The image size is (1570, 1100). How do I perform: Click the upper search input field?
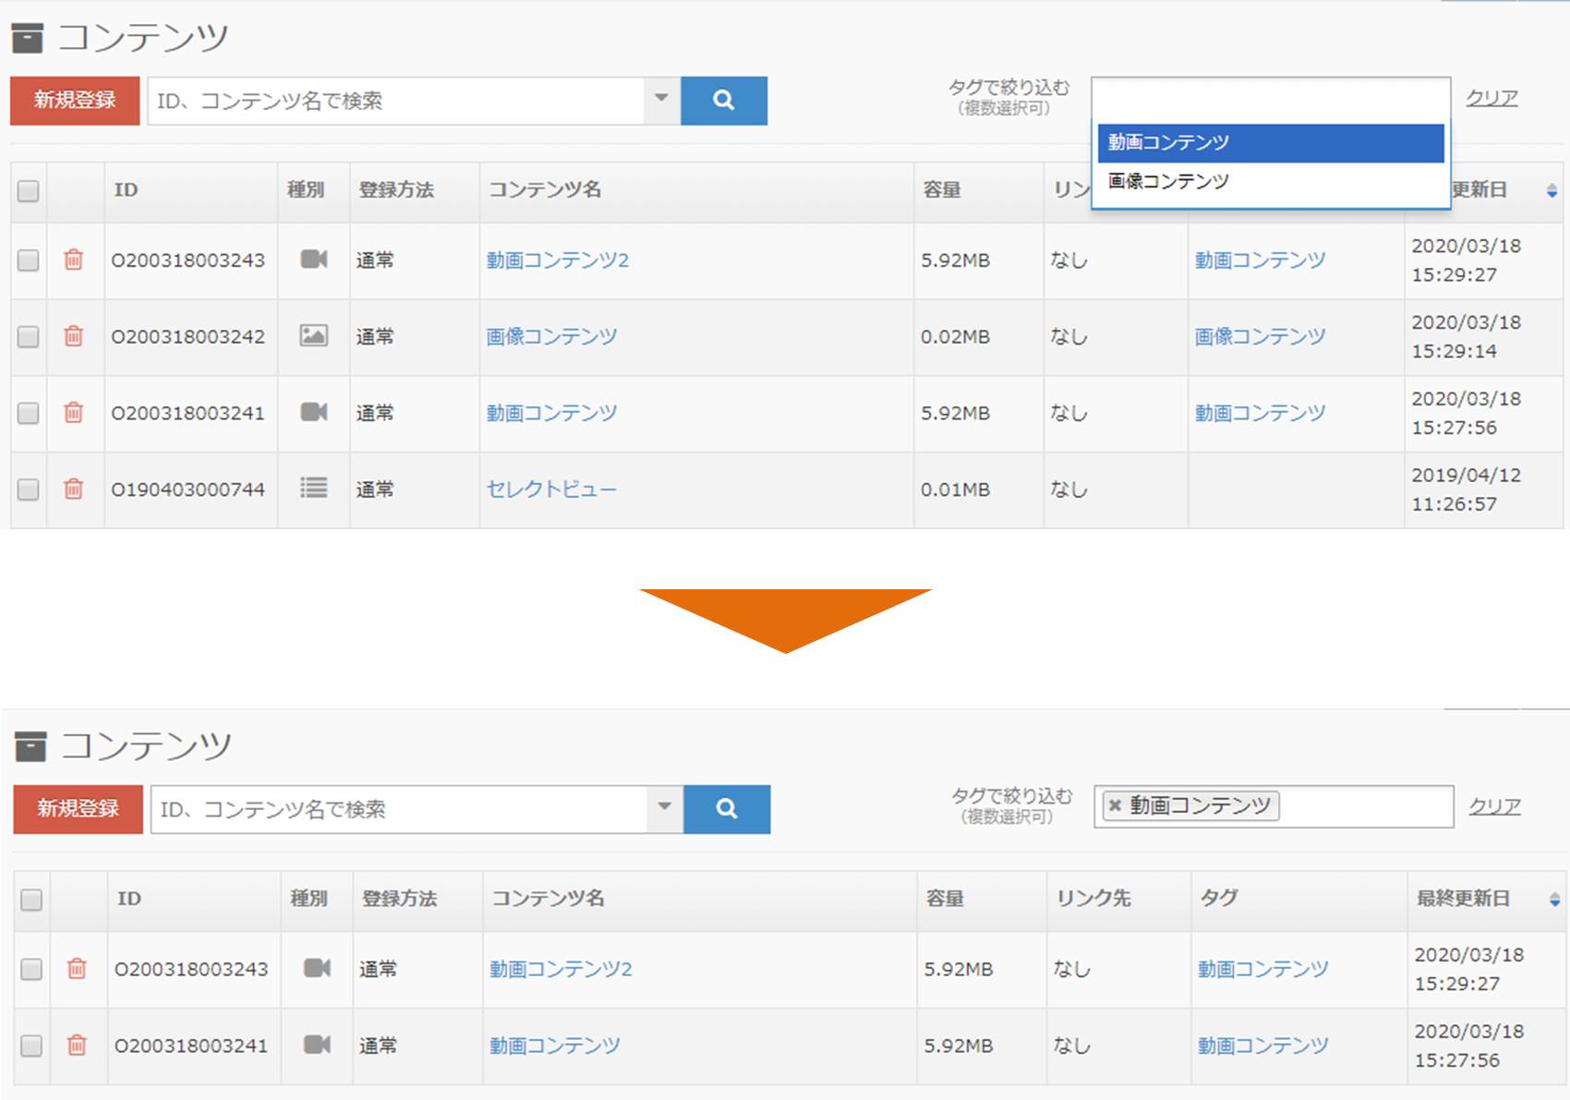(x=395, y=101)
